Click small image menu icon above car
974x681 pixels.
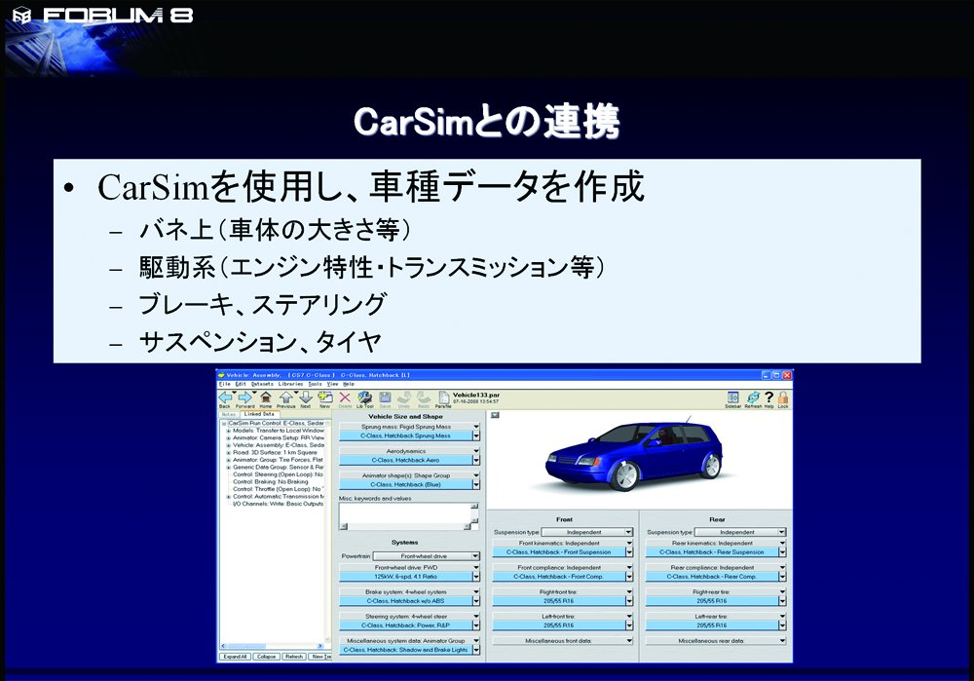495,415
